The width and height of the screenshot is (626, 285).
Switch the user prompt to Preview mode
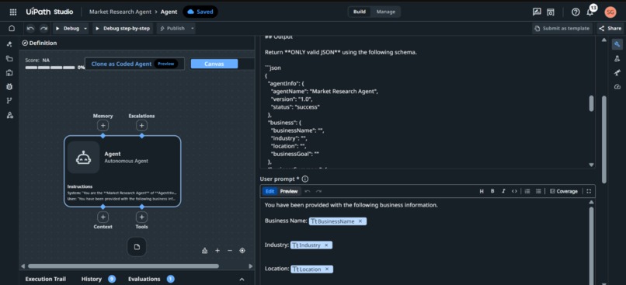pyautogui.click(x=289, y=191)
